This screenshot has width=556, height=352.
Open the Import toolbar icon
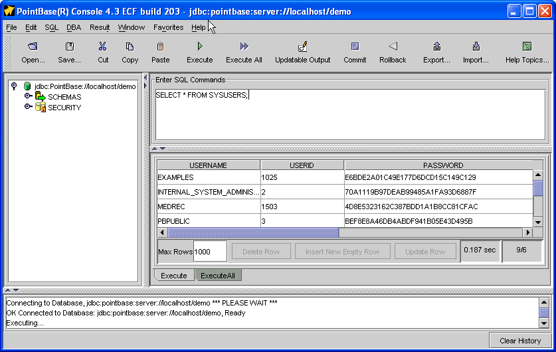click(x=476, y=46)
